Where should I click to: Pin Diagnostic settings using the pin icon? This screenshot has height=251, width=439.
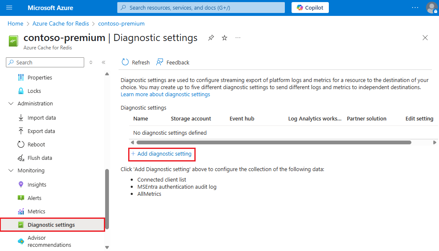[x=211, y=38]
